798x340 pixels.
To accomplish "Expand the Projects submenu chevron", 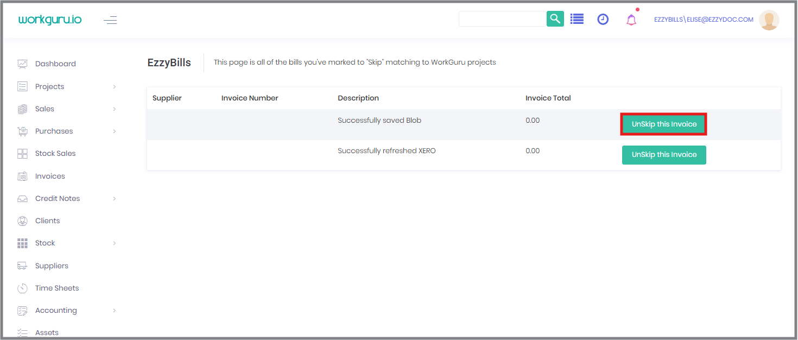I will tap(114, 87).
